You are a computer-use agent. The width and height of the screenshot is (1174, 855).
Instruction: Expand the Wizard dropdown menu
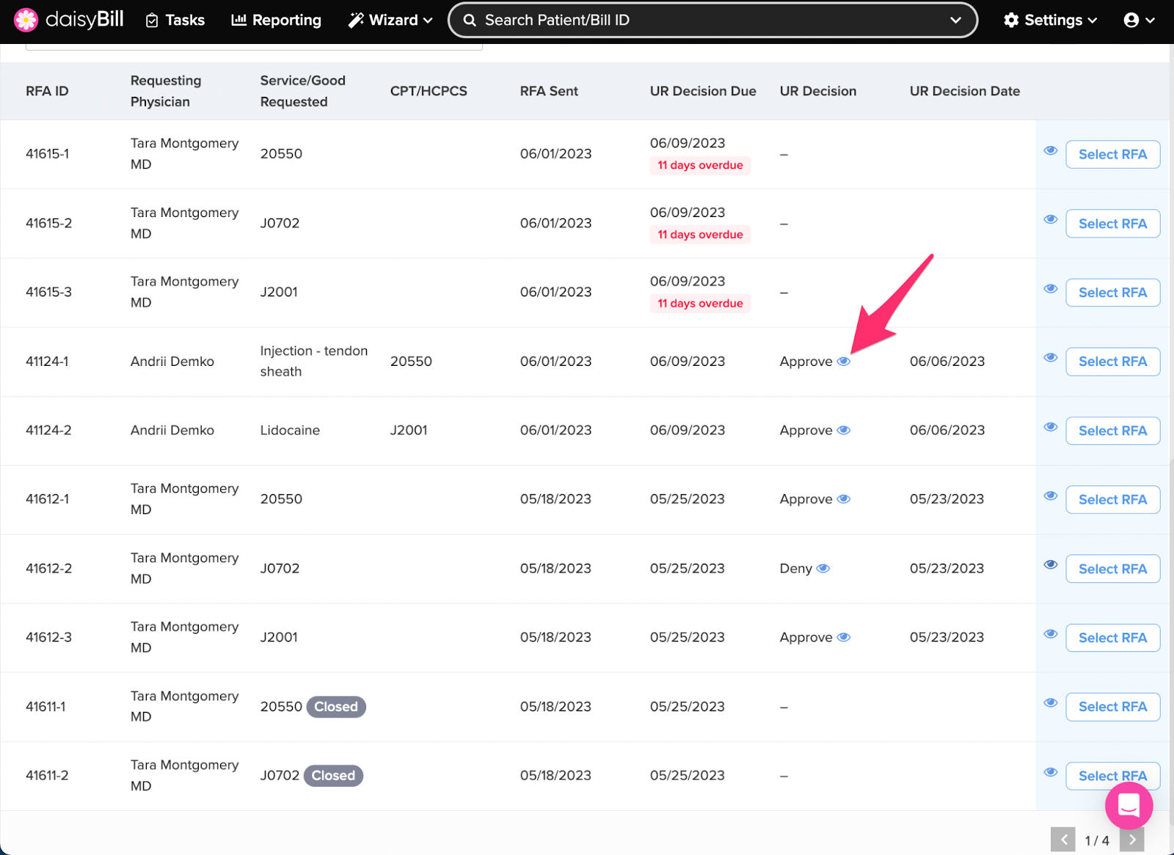390,20
